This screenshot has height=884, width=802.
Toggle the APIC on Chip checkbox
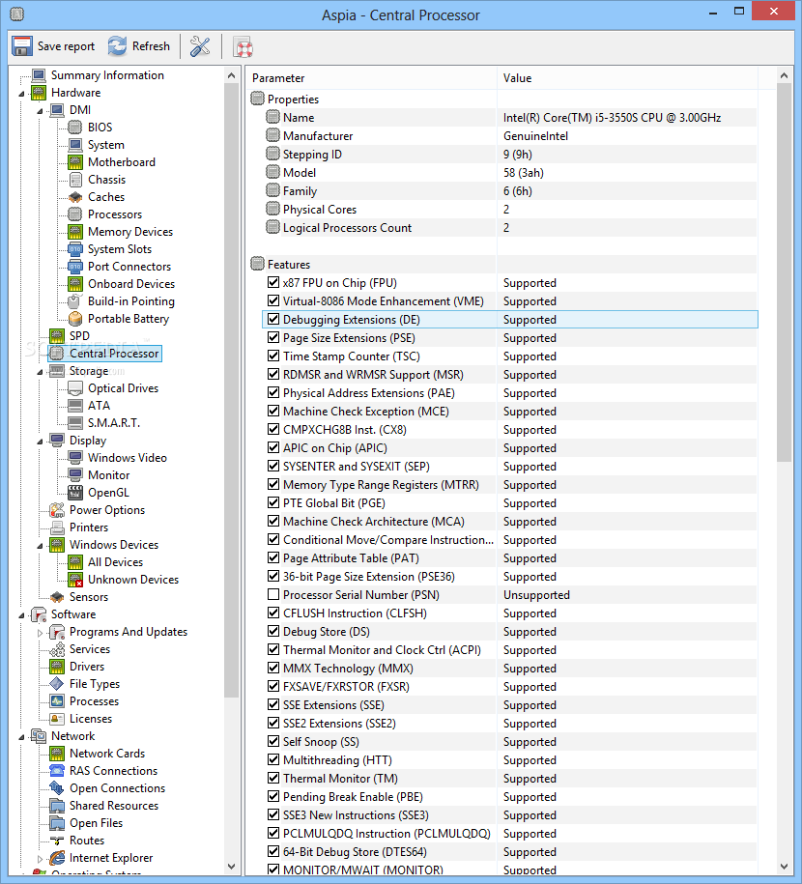pos(273,447)
